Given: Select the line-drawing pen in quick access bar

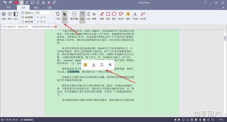Looking at the screenshot, I should pos(27,3).
